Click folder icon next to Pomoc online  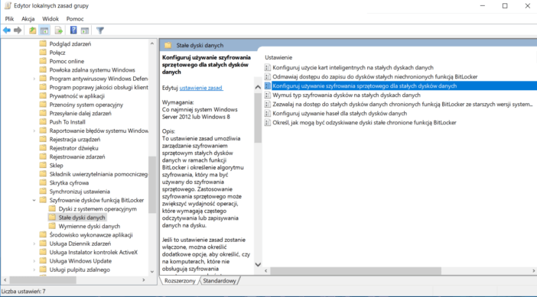click(x=43, y=61)
